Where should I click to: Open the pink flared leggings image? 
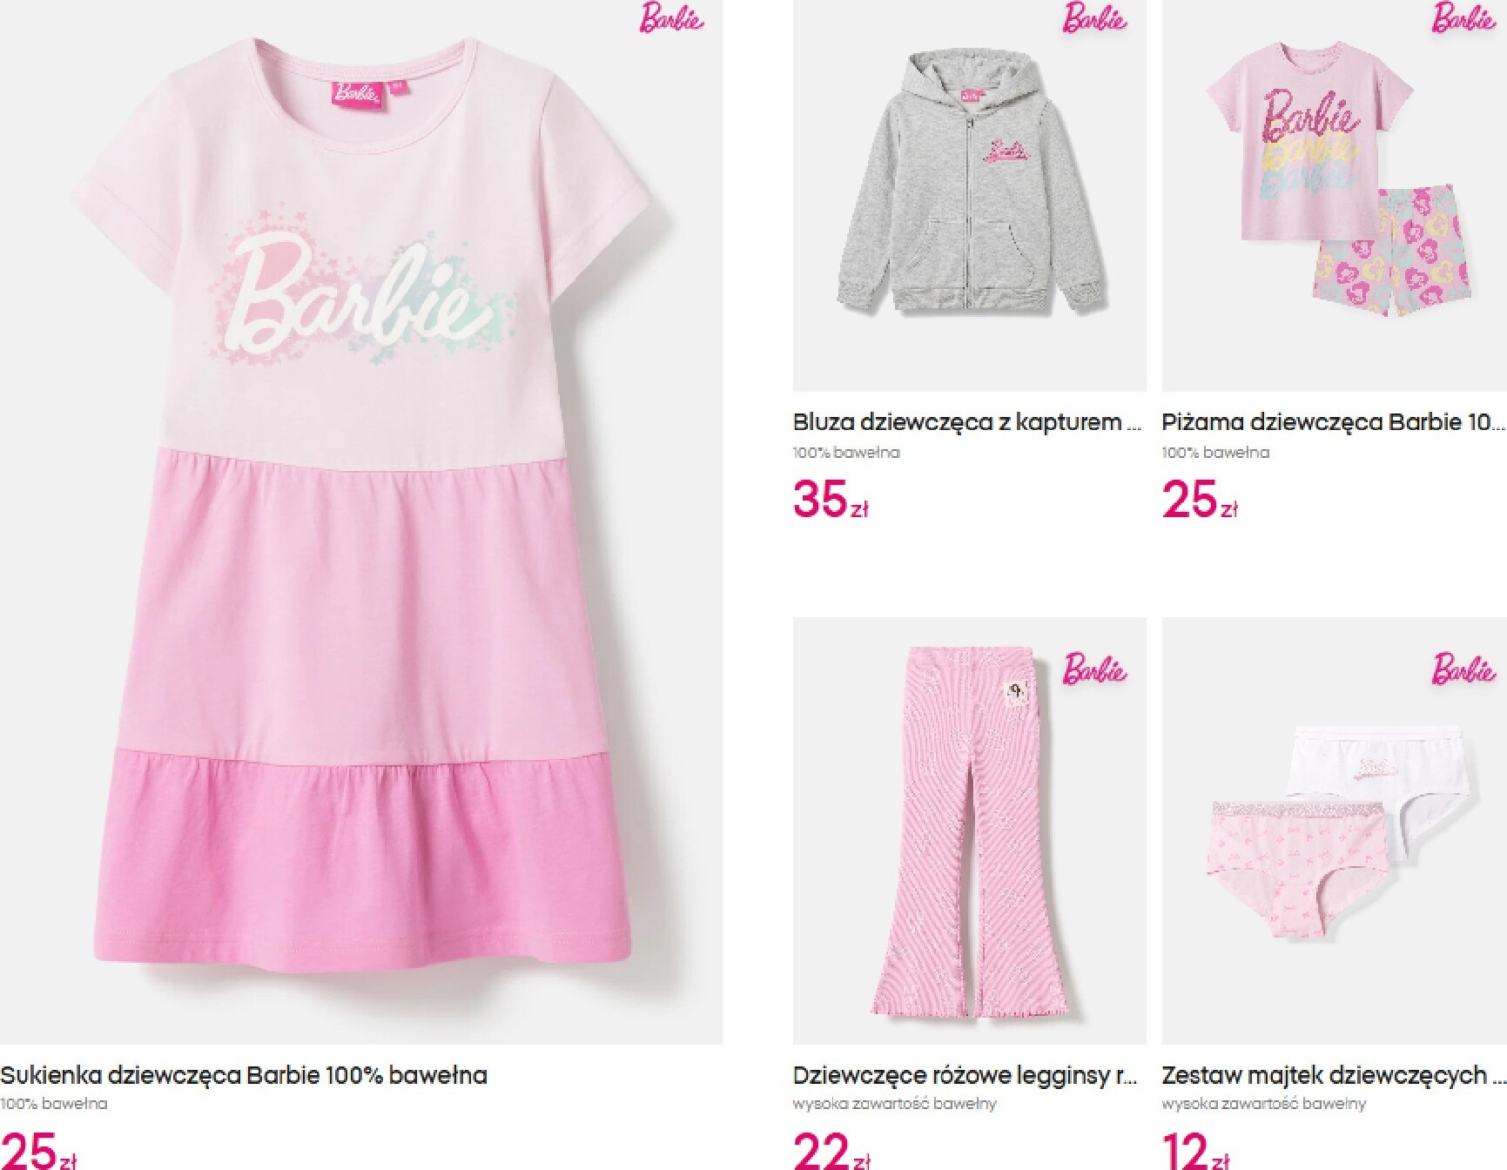tap(969, 830)
